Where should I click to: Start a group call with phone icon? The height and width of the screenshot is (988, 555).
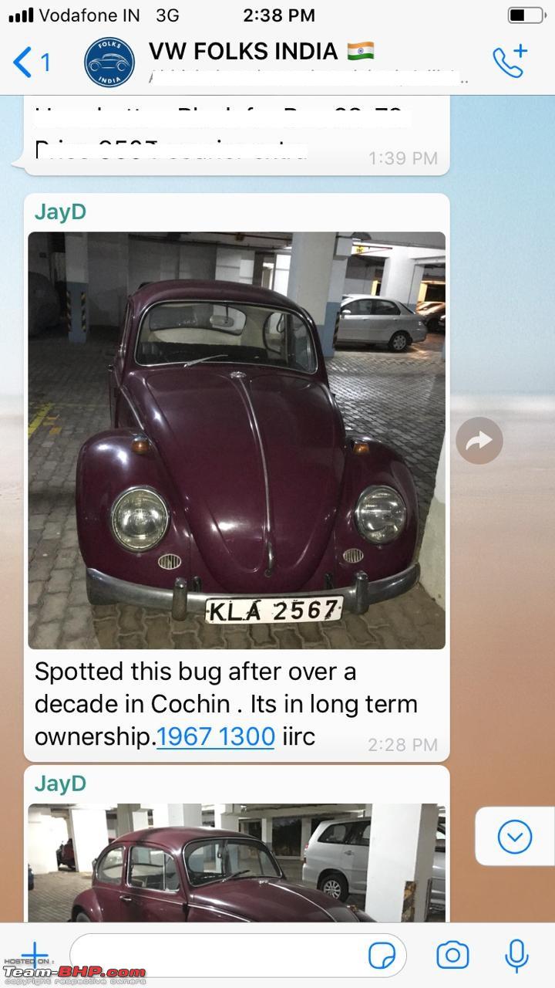pos(510,61)
